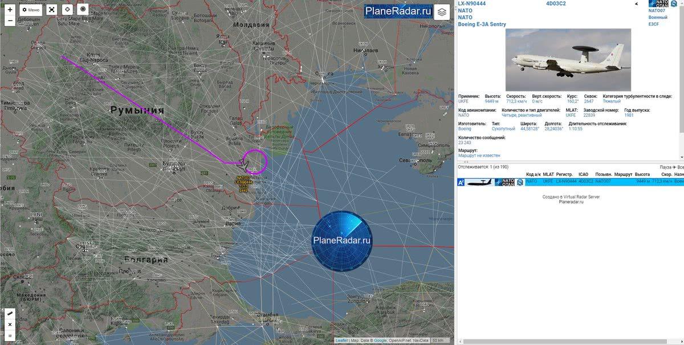Sort list by ICAO column header

coord(584,174)
